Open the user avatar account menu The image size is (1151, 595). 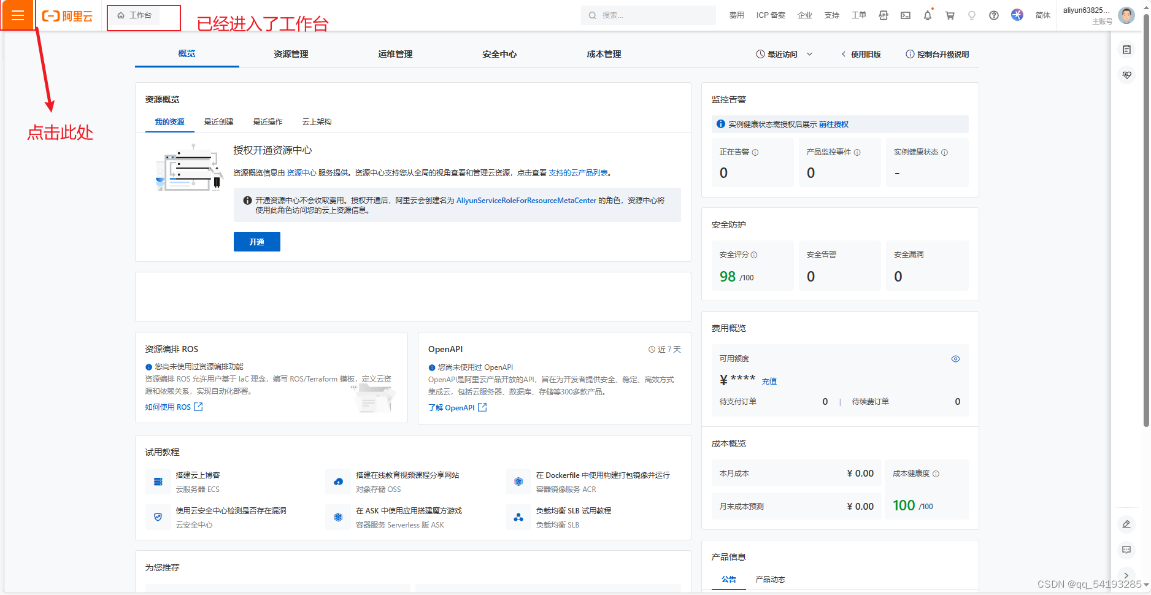[1126, 15]
